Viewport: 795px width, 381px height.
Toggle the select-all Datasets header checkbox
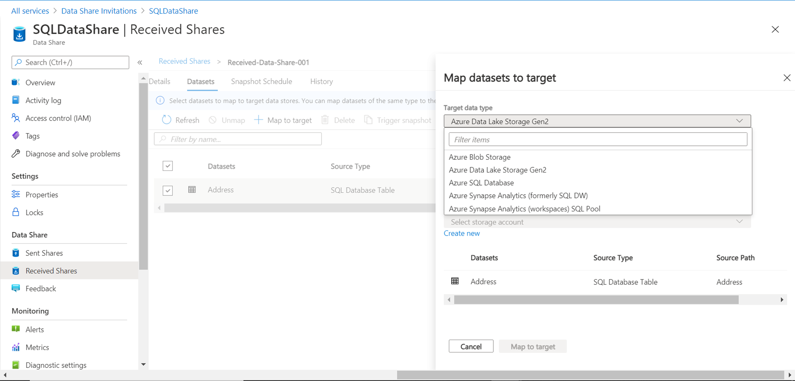point(168,166)
